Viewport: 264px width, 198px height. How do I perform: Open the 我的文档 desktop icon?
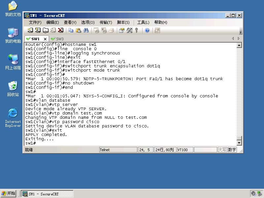click(13, 9)
